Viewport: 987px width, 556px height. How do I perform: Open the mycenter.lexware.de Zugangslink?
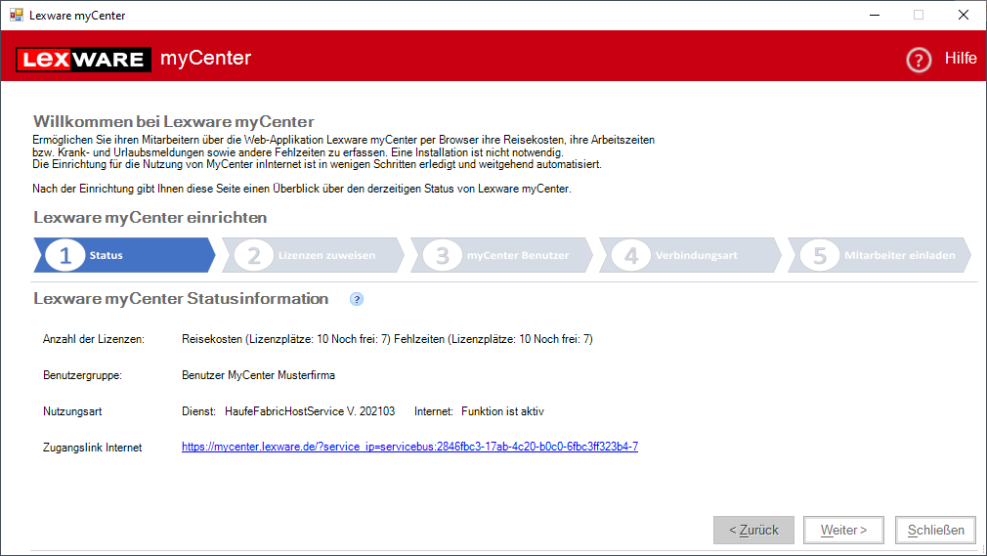[x=409, y=447]
